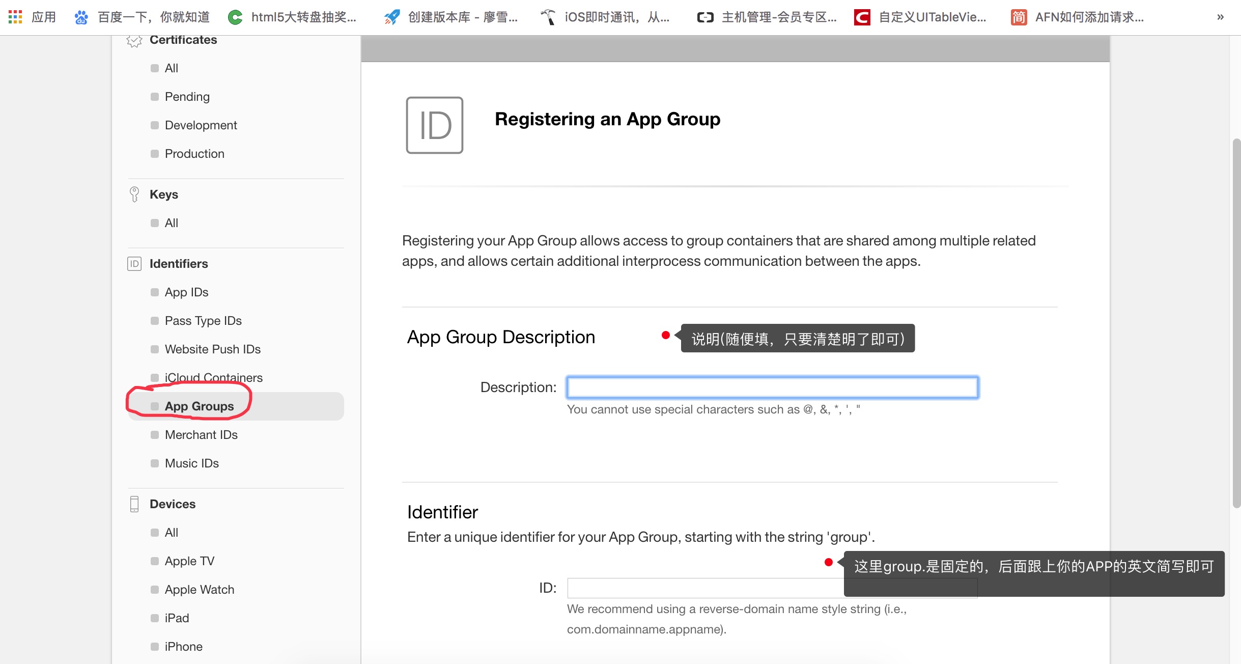This screenshot has width=1241, height=664.
Task: Focus the Description text field
Action: coord(772,388)
